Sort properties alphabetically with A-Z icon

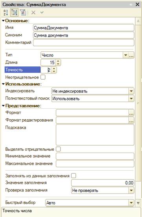(x=6, y=13)
